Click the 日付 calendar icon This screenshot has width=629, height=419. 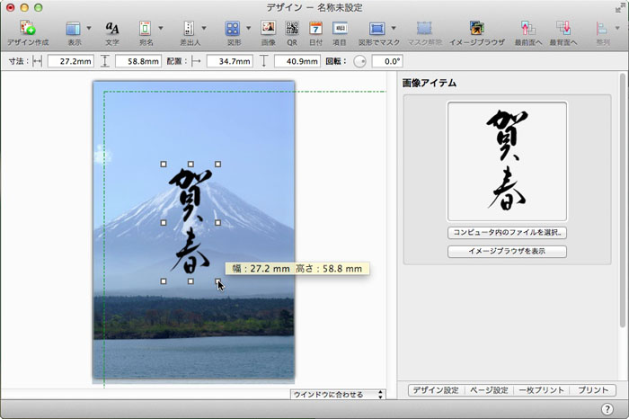point(315,29)
